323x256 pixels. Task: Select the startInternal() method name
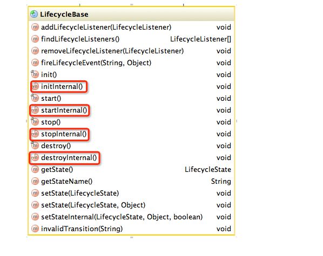[x=64, y=110]
